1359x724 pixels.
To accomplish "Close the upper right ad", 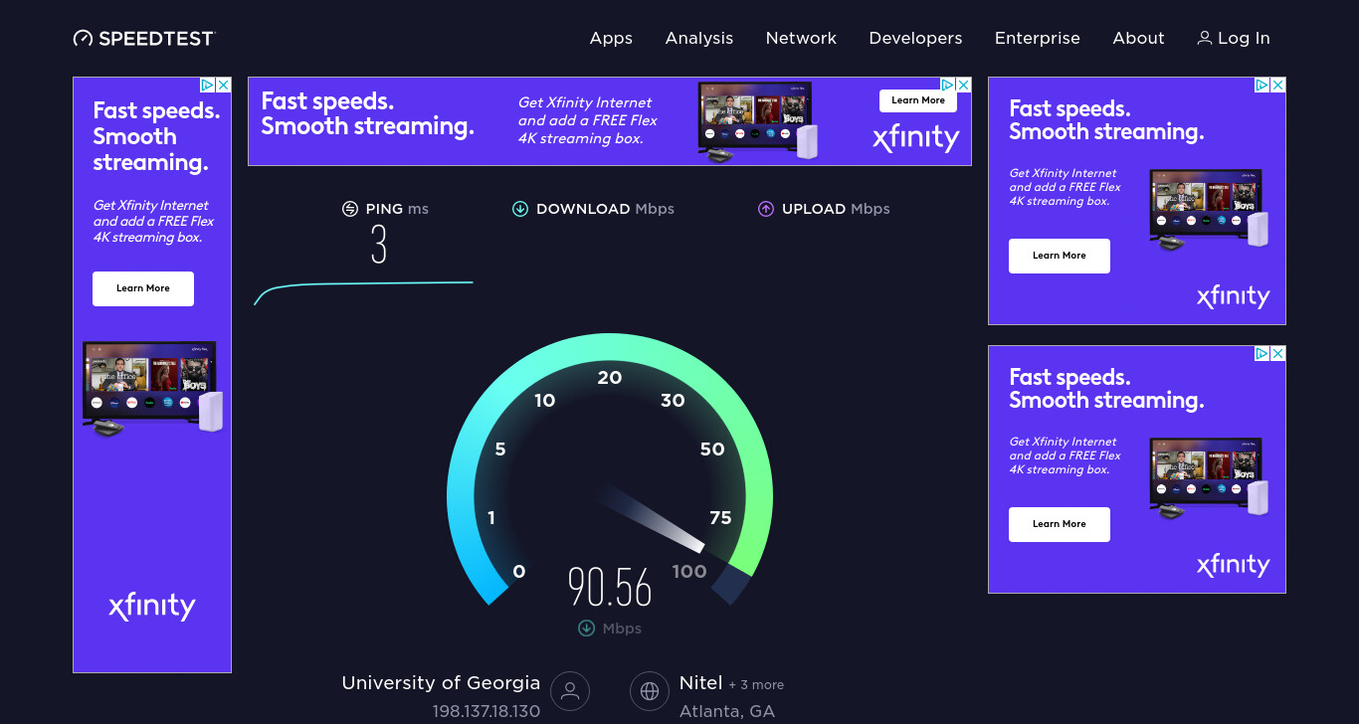I will pos(1278,86).
